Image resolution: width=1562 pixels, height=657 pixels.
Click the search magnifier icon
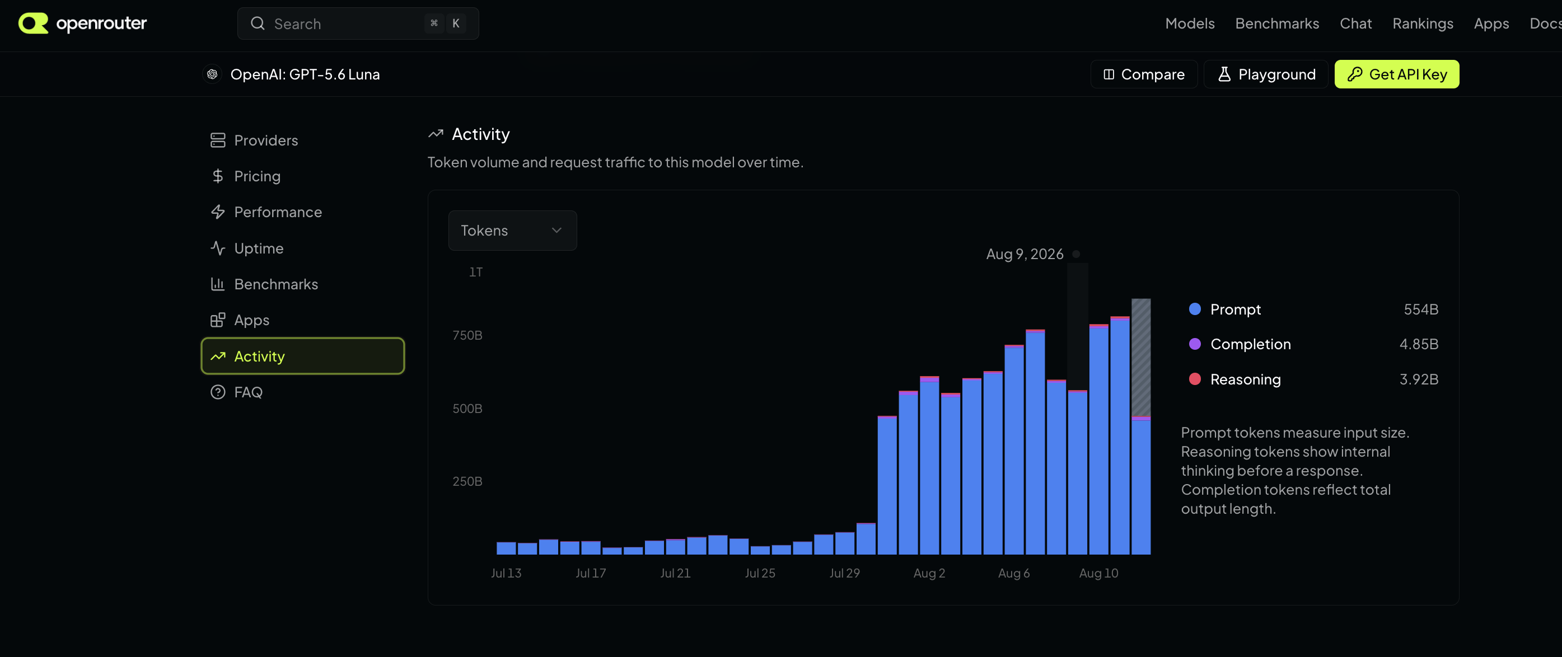(x=258, y=24)
